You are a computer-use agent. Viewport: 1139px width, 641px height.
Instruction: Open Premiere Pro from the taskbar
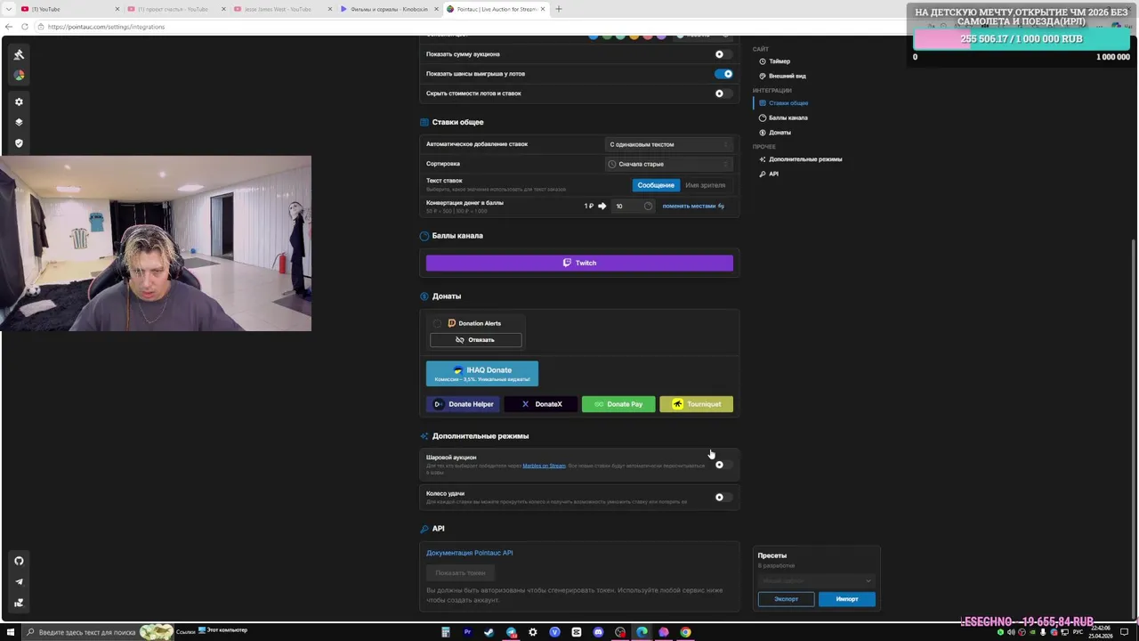click(467, 632)
